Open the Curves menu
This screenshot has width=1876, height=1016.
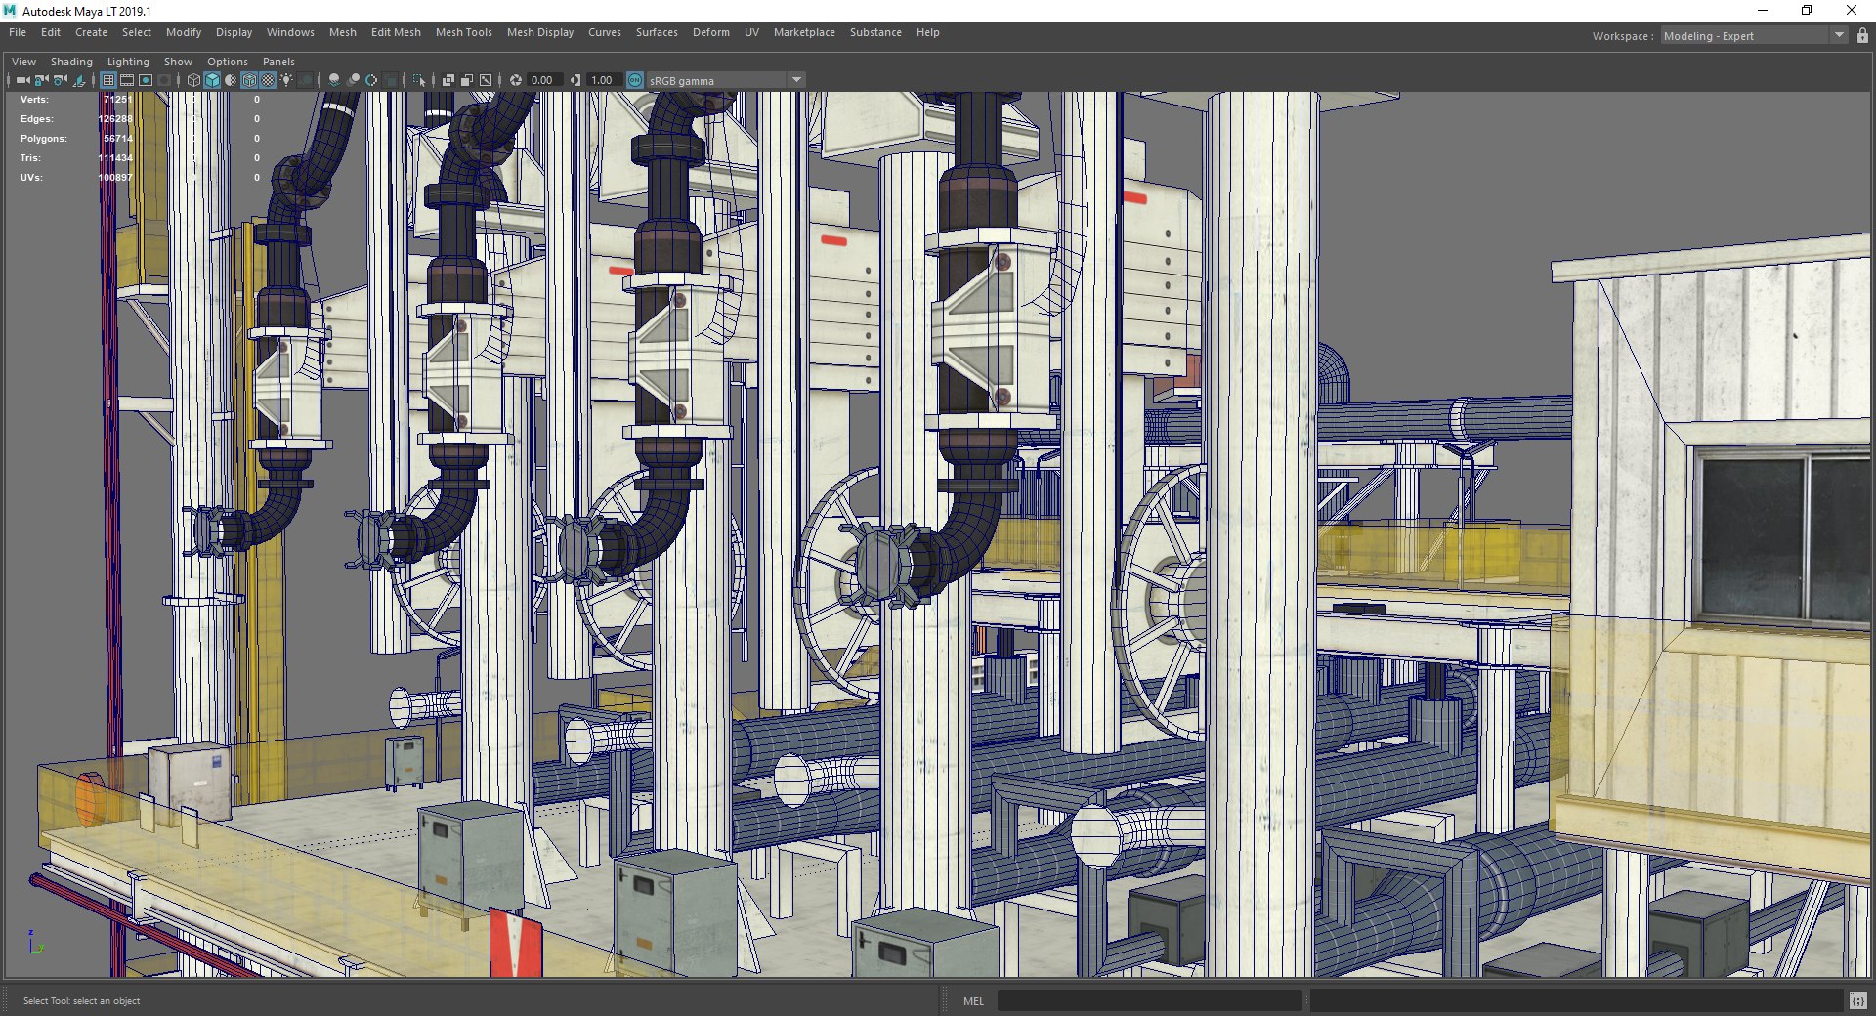[605, 32]
